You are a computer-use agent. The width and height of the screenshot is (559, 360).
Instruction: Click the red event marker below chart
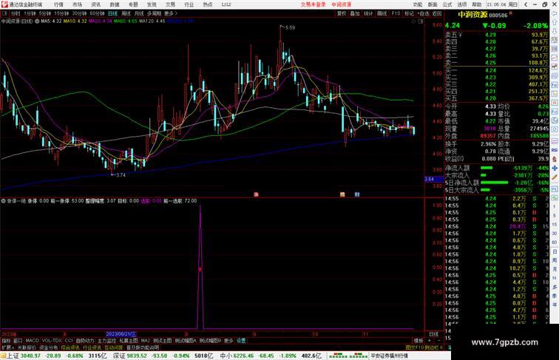tap(256, 194)
